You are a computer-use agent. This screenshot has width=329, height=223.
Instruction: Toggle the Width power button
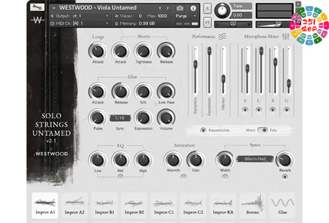(x=224, y=178)
